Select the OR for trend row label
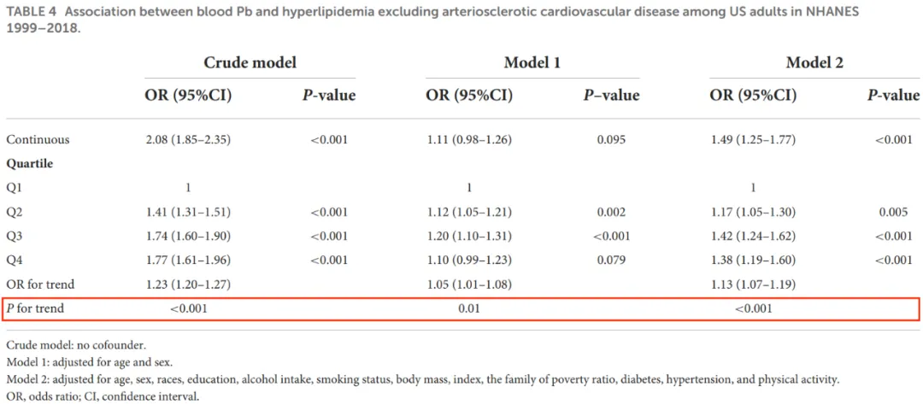Image resolution: width=923 pixels, height=404 pixels. [40, 284]
